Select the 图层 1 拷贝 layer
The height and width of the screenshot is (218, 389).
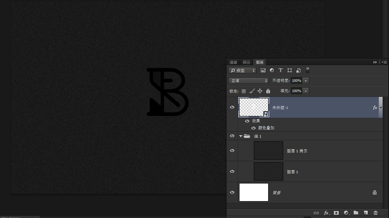[x=297, y=151]
